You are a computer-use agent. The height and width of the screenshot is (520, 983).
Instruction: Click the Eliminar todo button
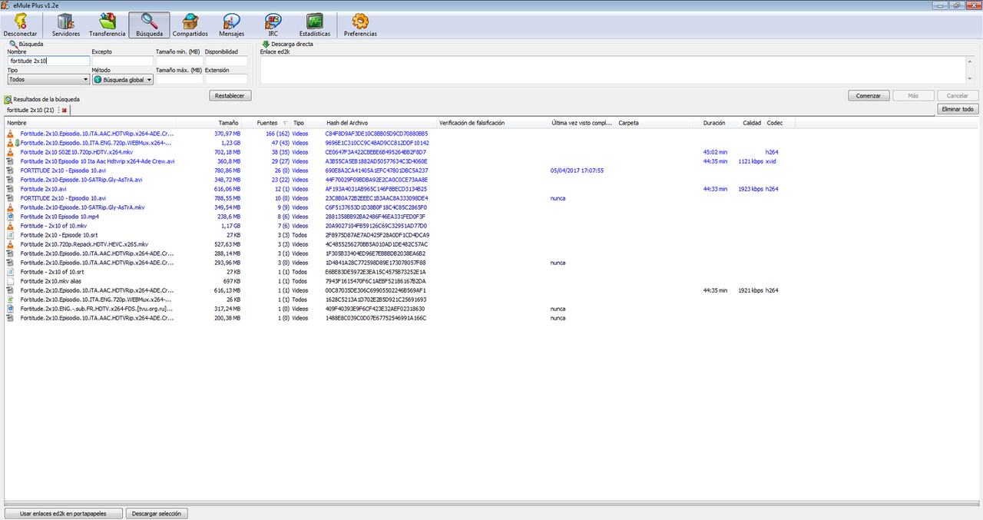(x=958, y=109)
